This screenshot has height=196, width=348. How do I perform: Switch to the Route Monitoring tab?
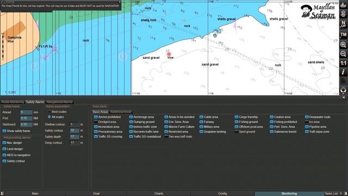pos(13,102)
